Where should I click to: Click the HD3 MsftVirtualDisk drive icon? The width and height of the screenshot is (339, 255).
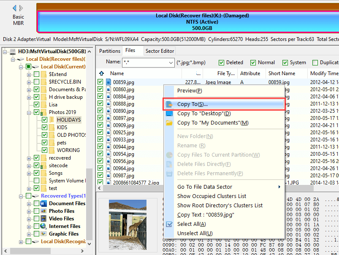point(13,52)
